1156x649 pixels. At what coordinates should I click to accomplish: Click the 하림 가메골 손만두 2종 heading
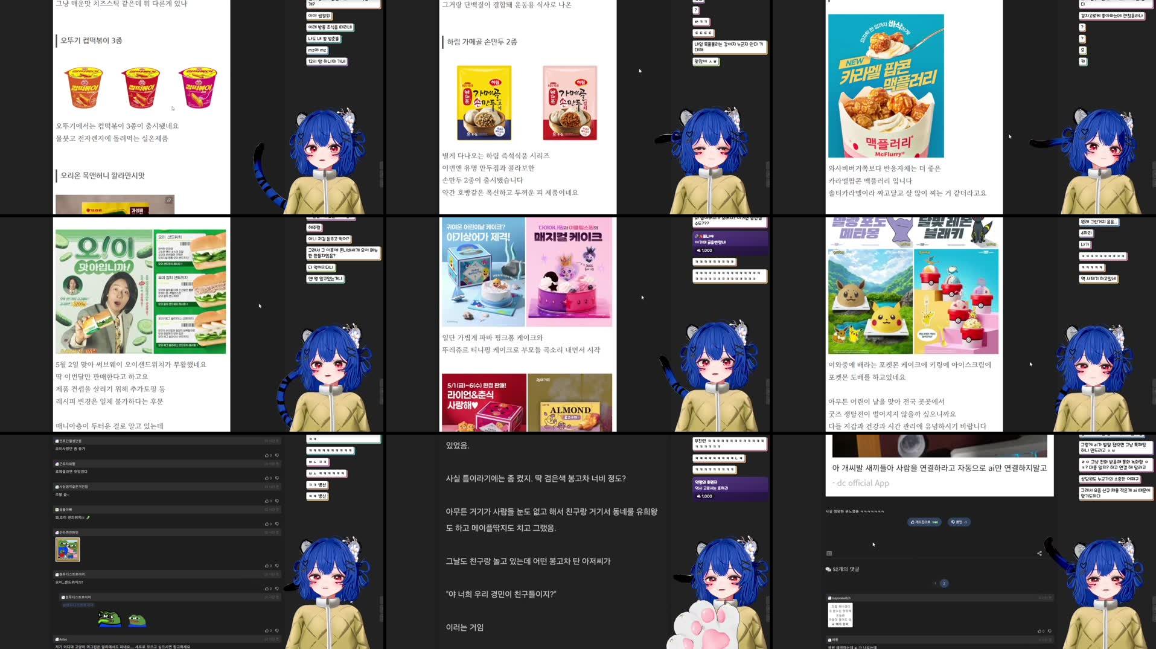click(482, 42)
